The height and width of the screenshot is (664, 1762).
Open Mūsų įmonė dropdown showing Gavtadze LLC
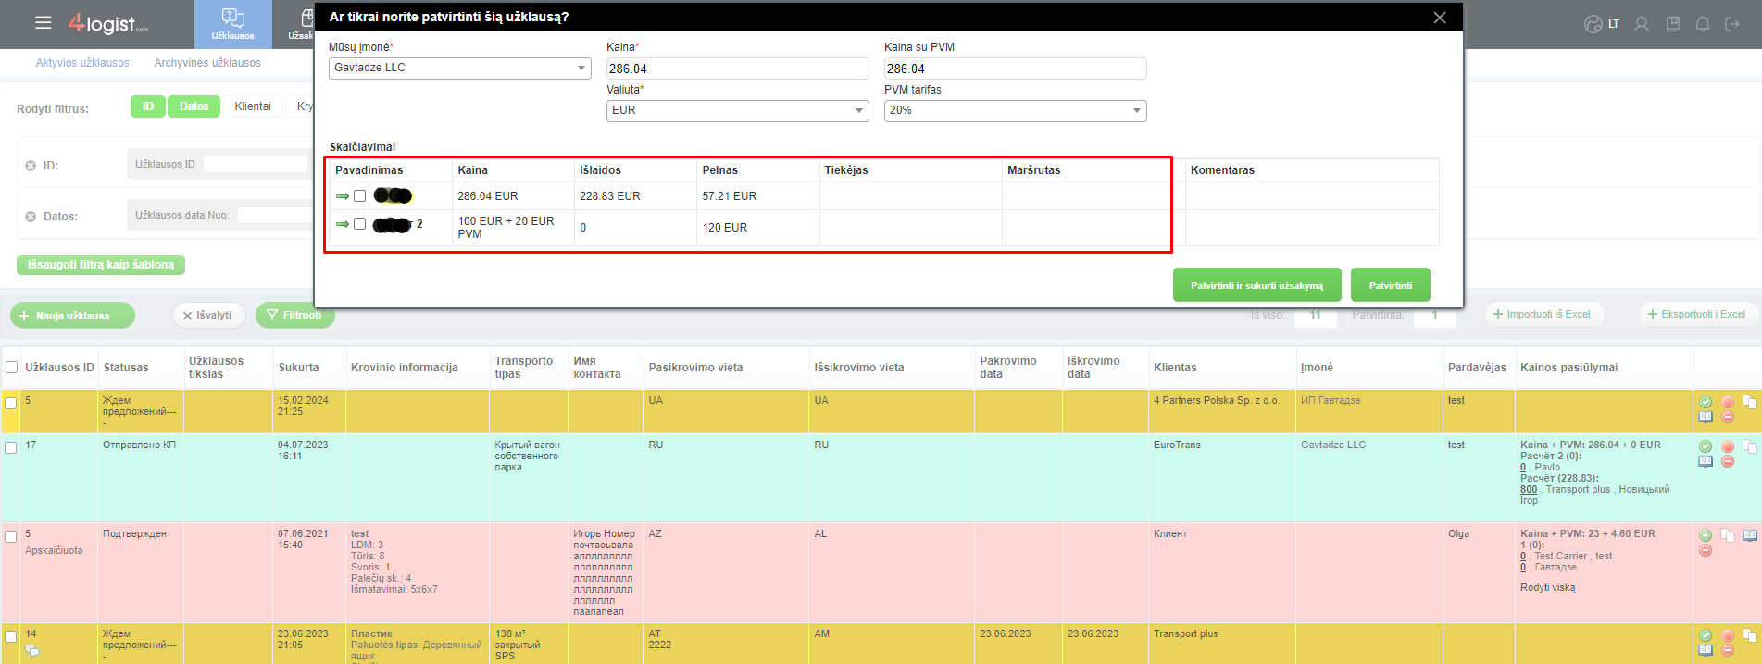[460, 68]
